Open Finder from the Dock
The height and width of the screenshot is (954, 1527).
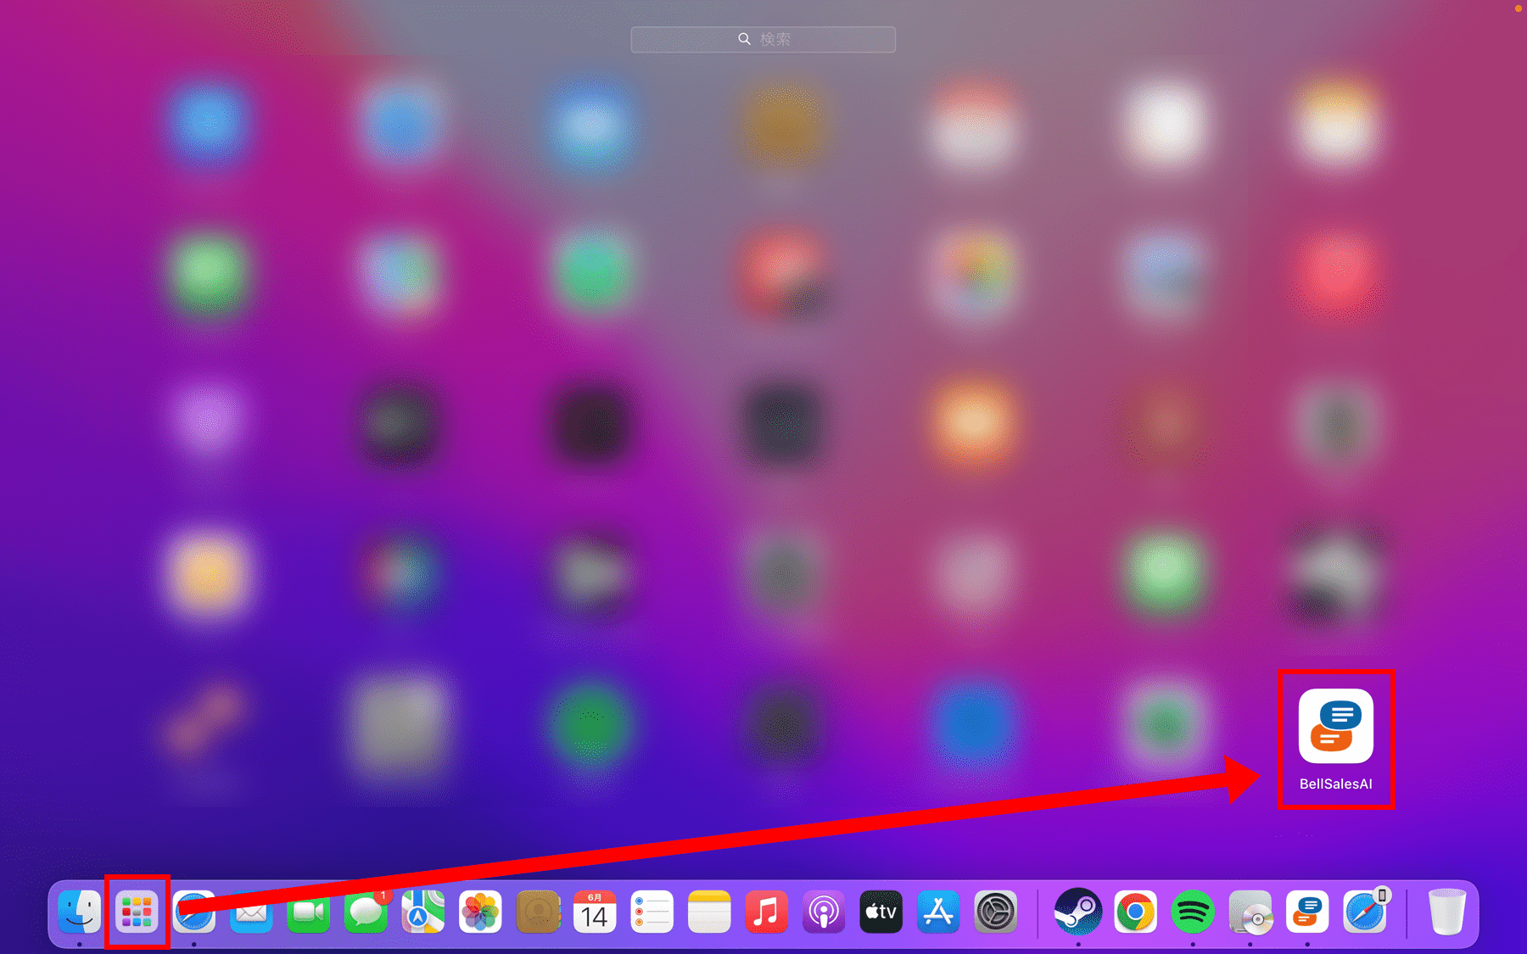[x=80, y=912]
